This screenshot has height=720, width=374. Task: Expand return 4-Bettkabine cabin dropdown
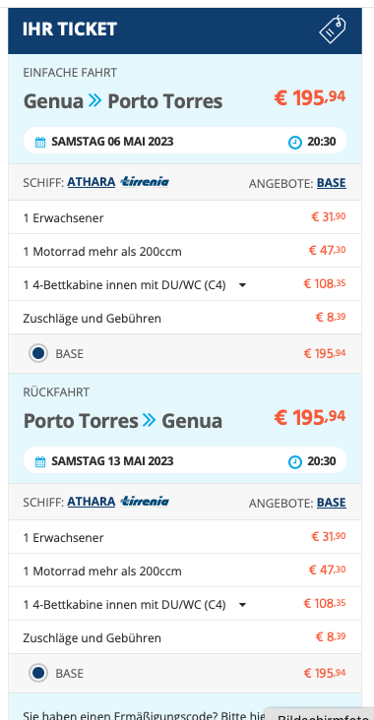coord(242,605)
